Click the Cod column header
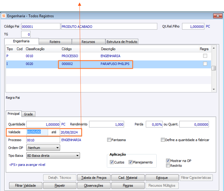Viewport: 224px width, 191px height. (x=19, y=49)
